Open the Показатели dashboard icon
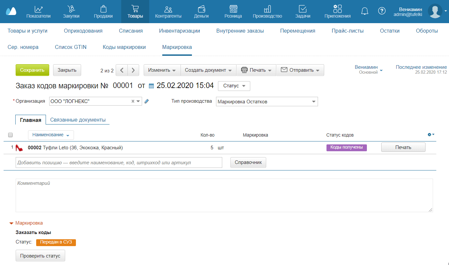Viewport: 449px width, 265px height. (x=38, y=9)
